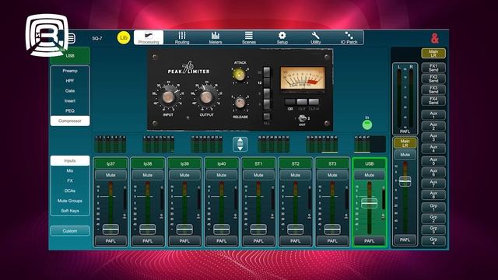Open the Utility wrench icon
The height and width of the screenshot is (280, 498).
315,37
